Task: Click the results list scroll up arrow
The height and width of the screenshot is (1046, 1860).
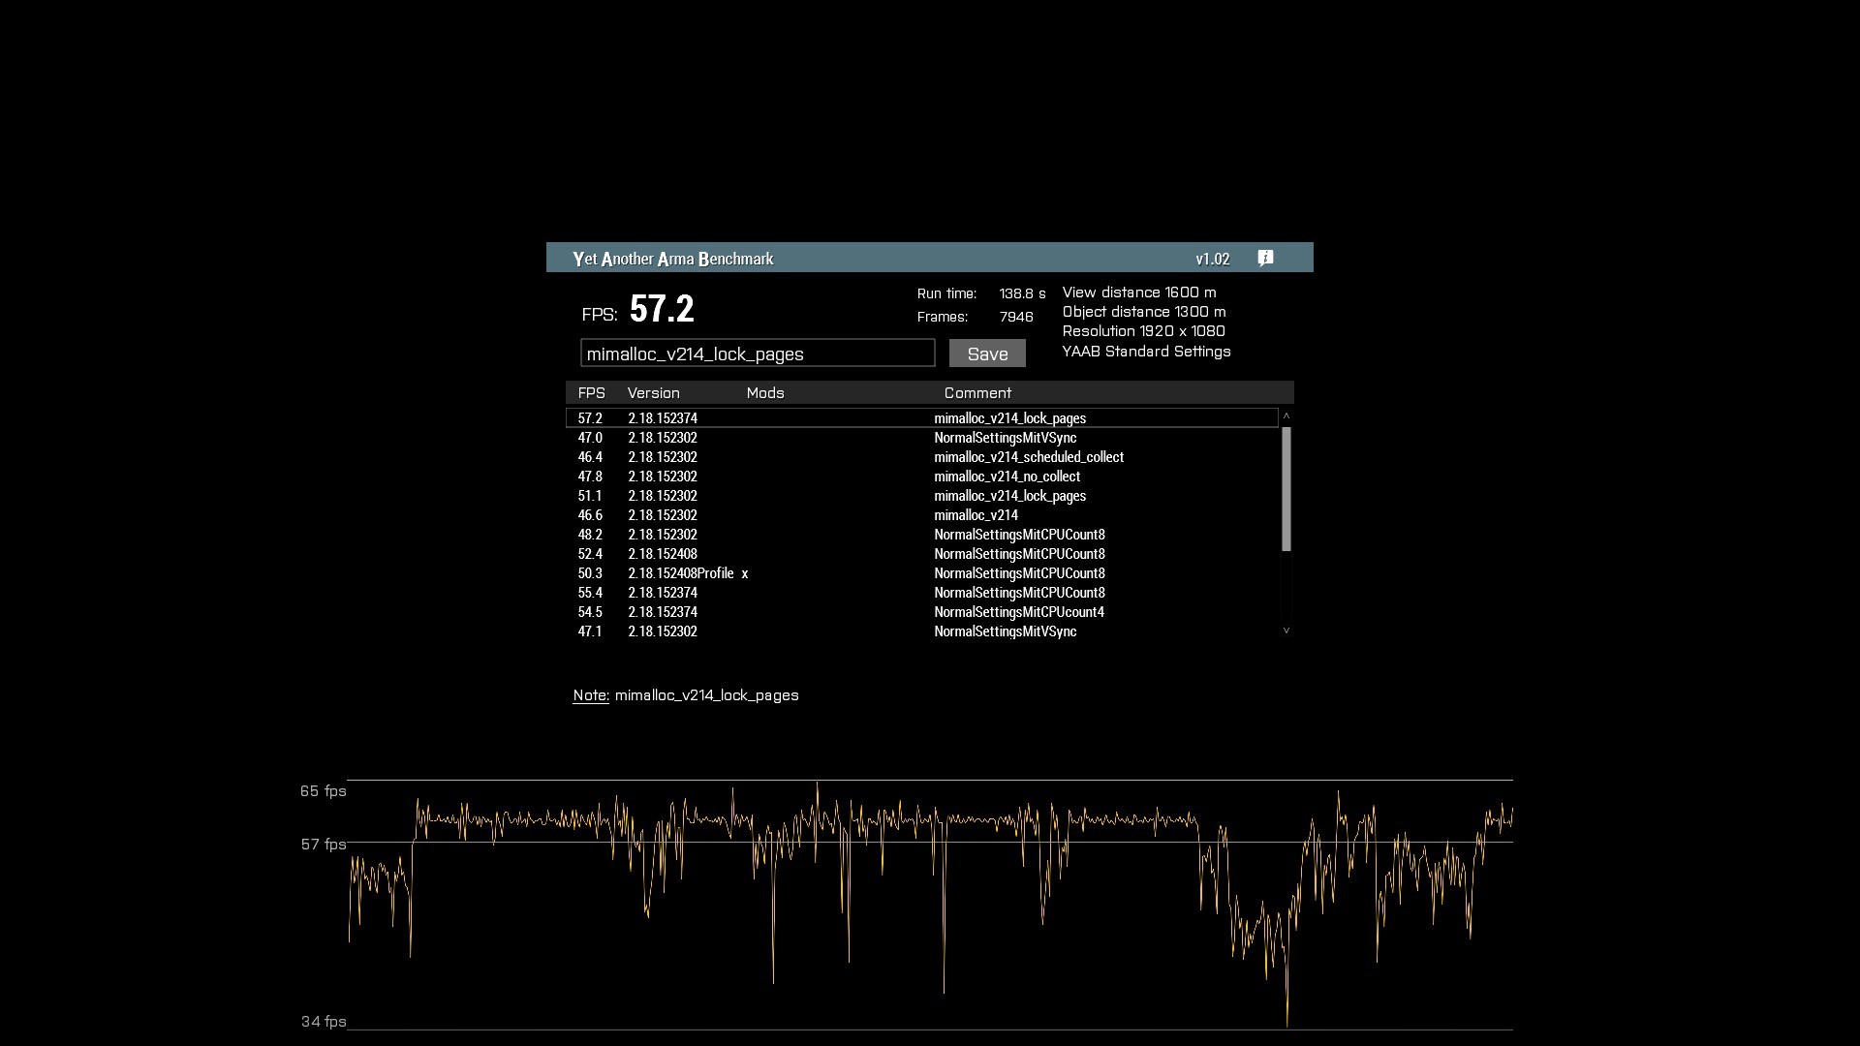Action: click(1286, 416)
